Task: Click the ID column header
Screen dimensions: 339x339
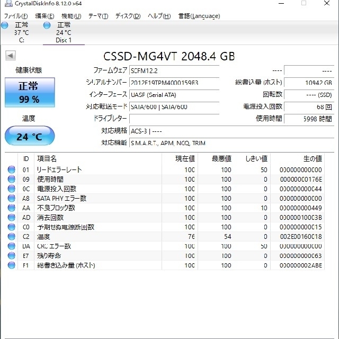Action: coord(26,159)
